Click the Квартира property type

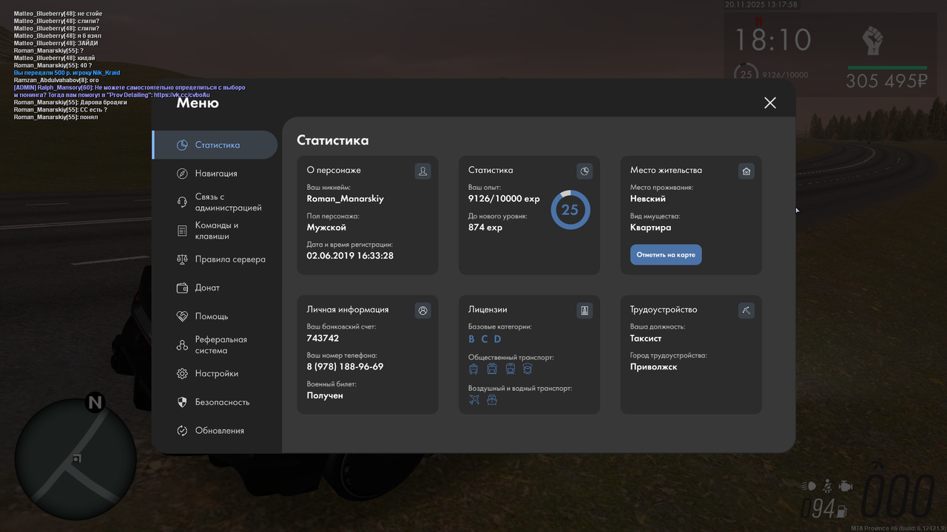click(651, 228)
